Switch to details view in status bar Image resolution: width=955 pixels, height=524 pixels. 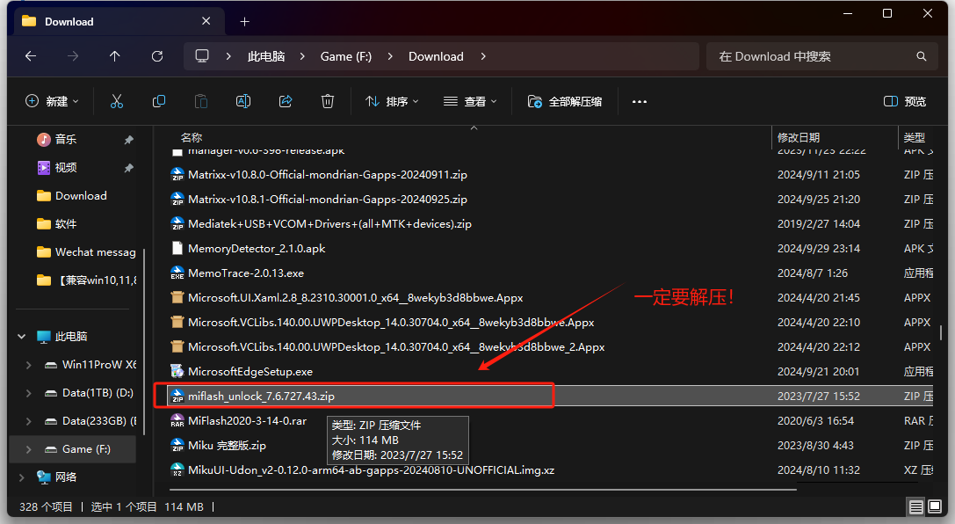click(916, 507)
